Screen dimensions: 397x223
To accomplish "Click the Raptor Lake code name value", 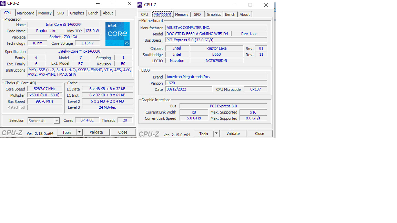I will click(46, 31).
